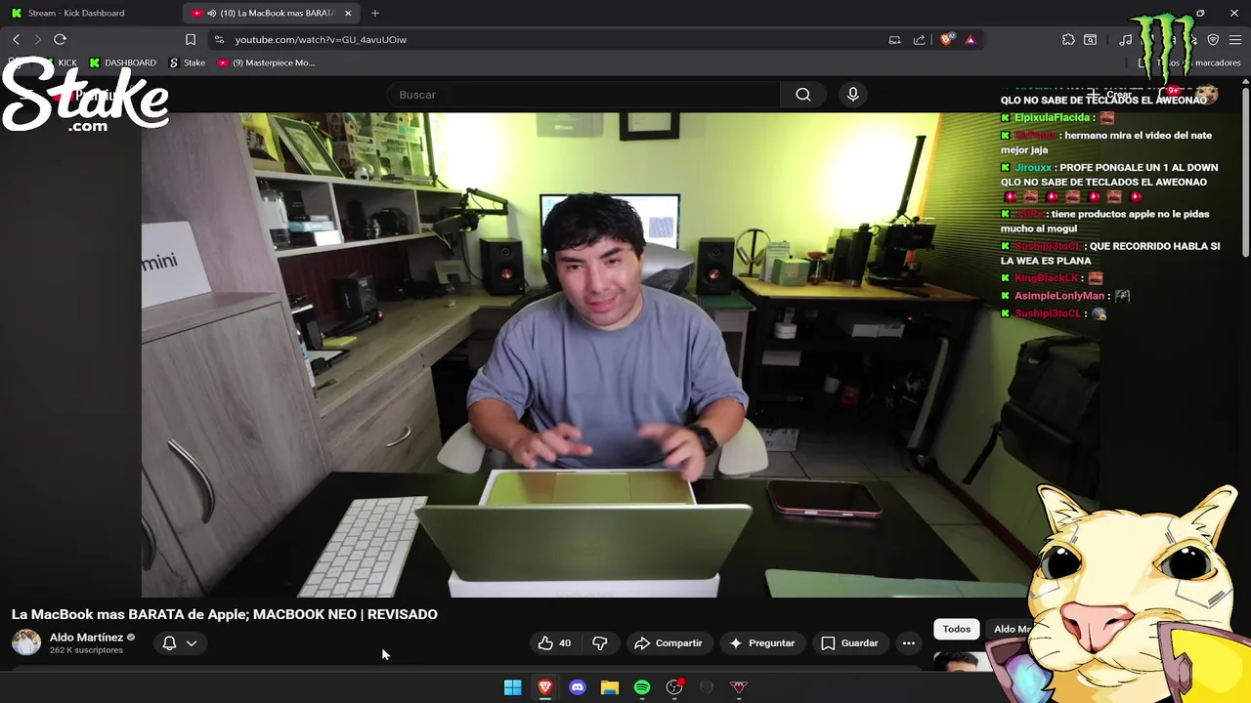Open picture-in-picture icon in the address bar
Screen dimensions: 1251x703
pos(894,39)
